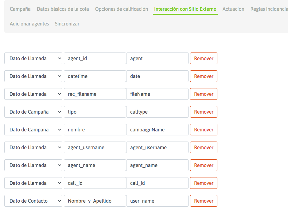Switch to Datos básicos de la cola tab

[63, 9]
